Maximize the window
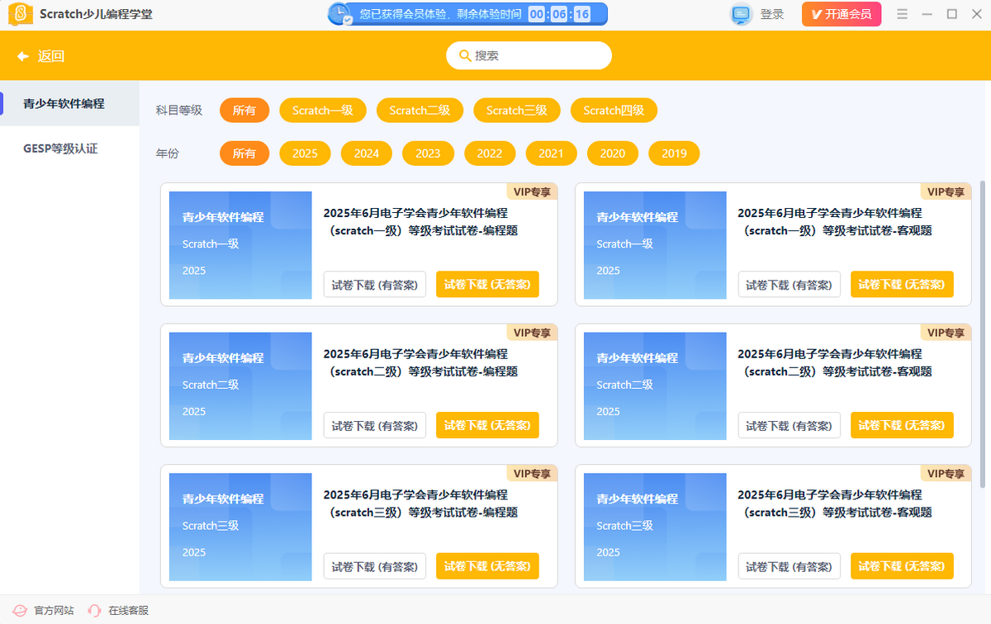Viewport: 991px width, 624px height. (952, 14)
